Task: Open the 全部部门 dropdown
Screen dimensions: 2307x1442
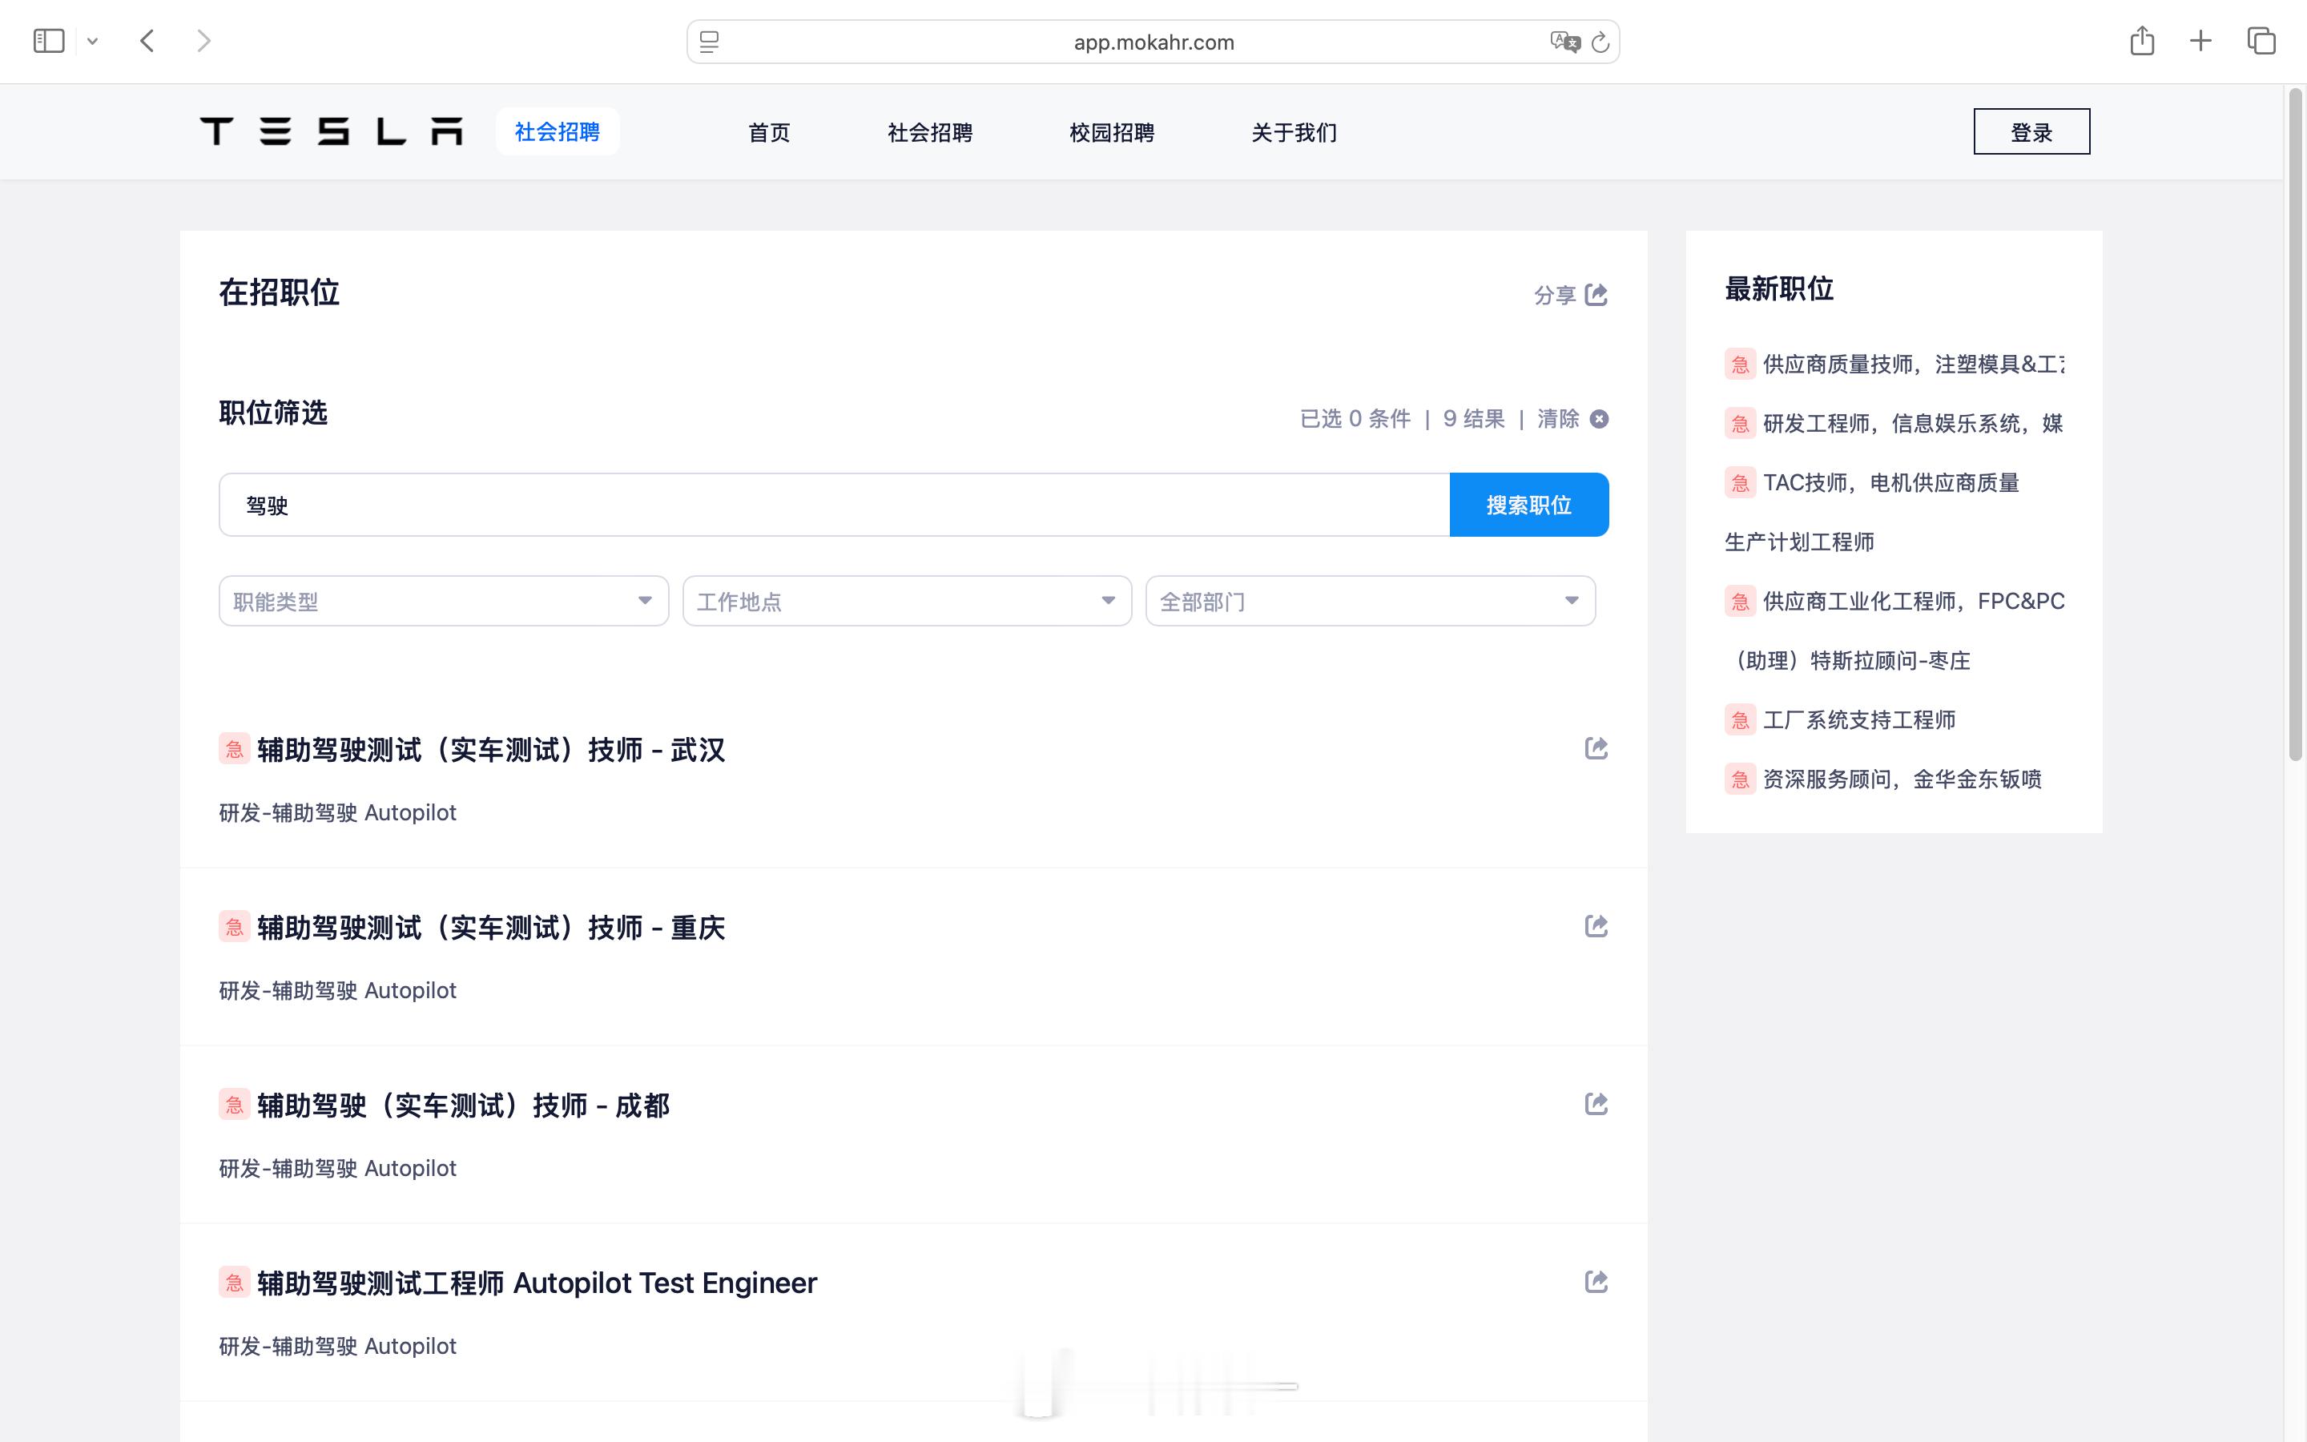Action: tap(1370, 601)
